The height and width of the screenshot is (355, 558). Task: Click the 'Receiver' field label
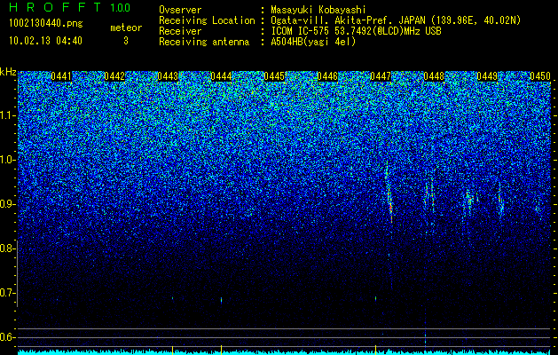pos(180,31)
